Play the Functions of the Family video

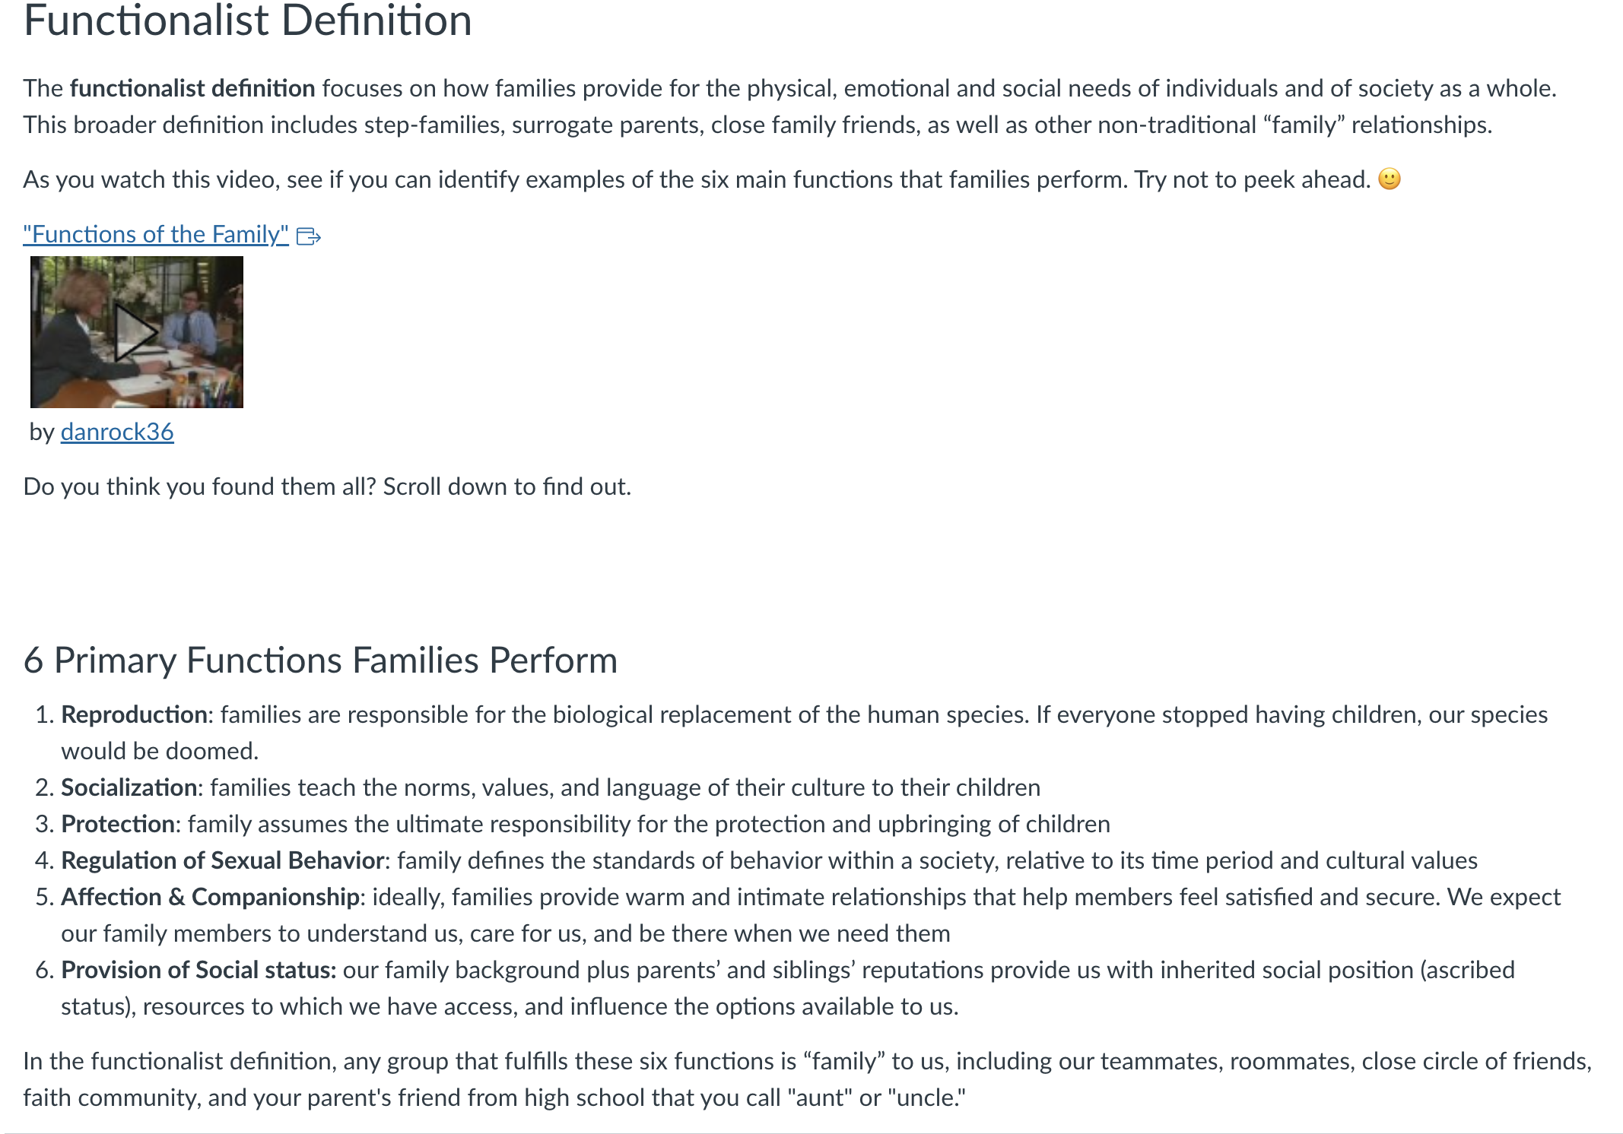tap(136, 332)
